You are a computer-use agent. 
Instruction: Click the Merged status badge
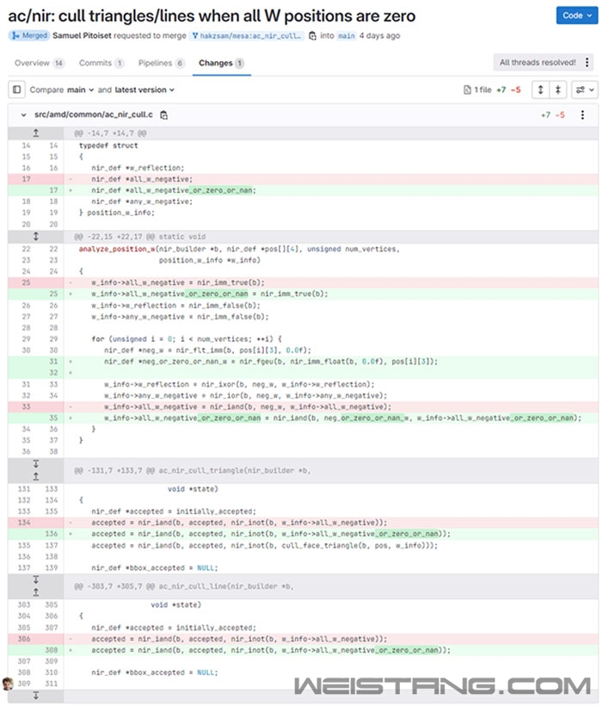[x=28, y=35]
